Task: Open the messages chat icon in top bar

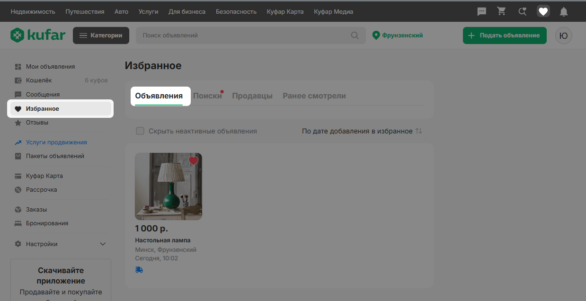Action: tap(482, 11)
